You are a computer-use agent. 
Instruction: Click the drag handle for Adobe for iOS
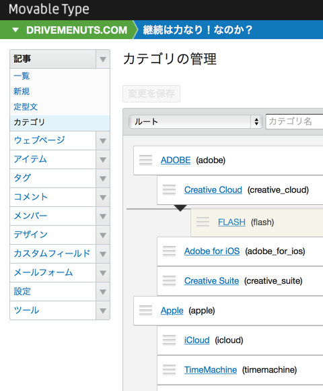coord(169,251)
